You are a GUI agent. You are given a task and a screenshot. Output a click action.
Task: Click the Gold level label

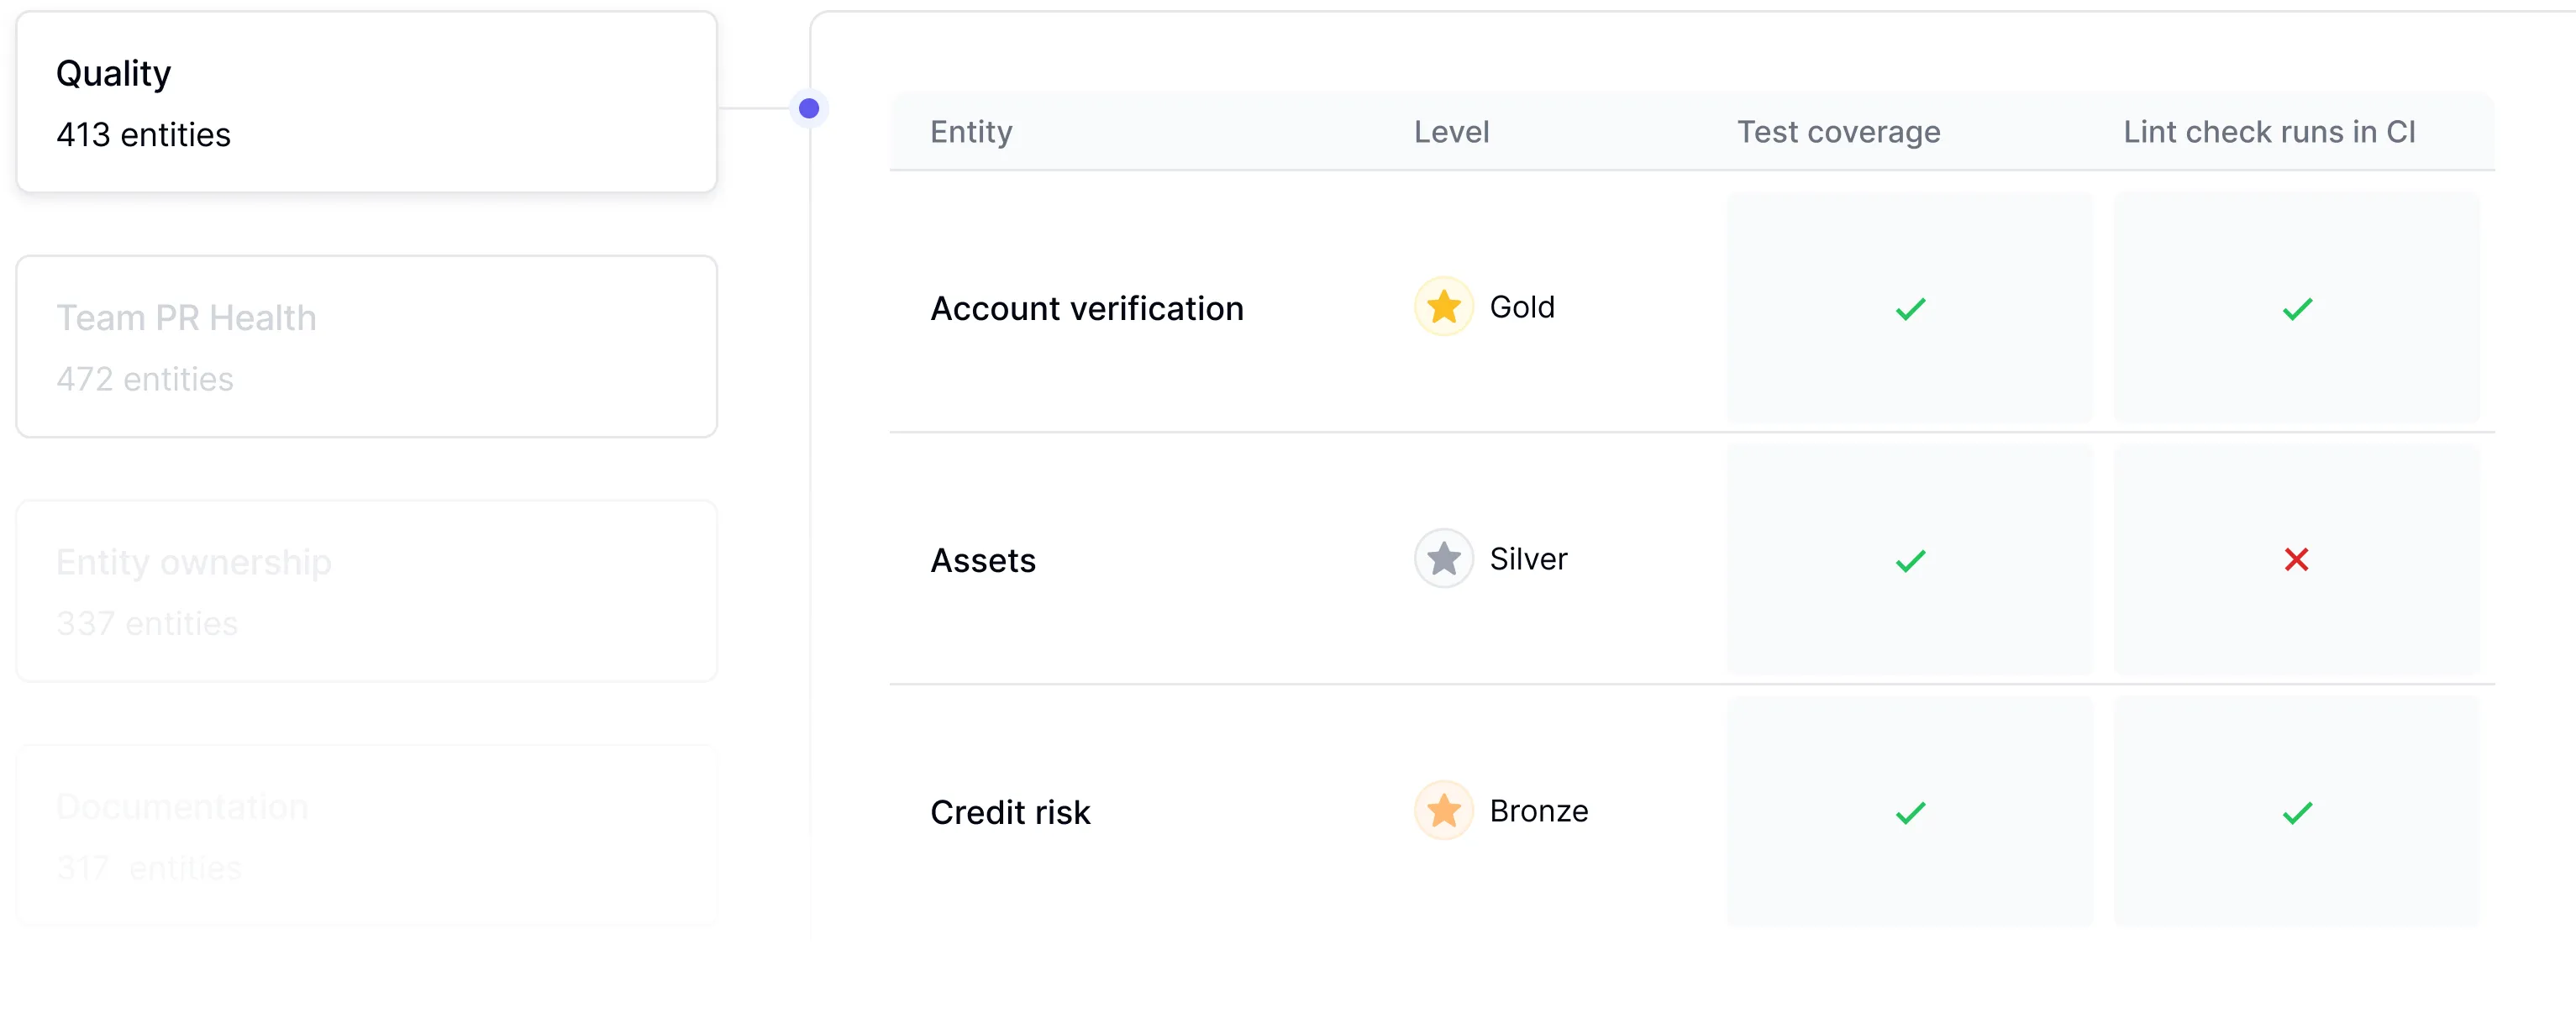[1522, 307]
